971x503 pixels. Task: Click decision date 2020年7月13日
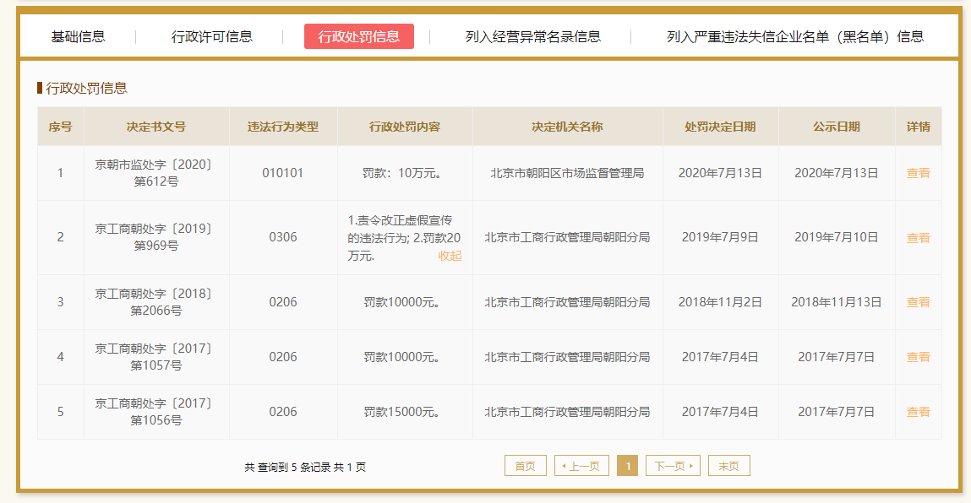click(720, 173)
